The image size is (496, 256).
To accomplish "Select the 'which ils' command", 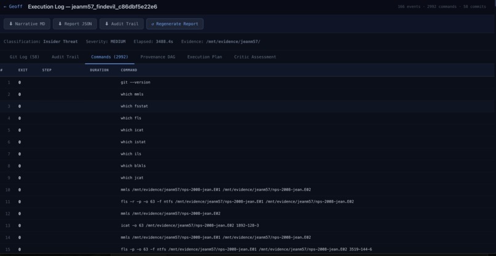I will click(248, 154).
